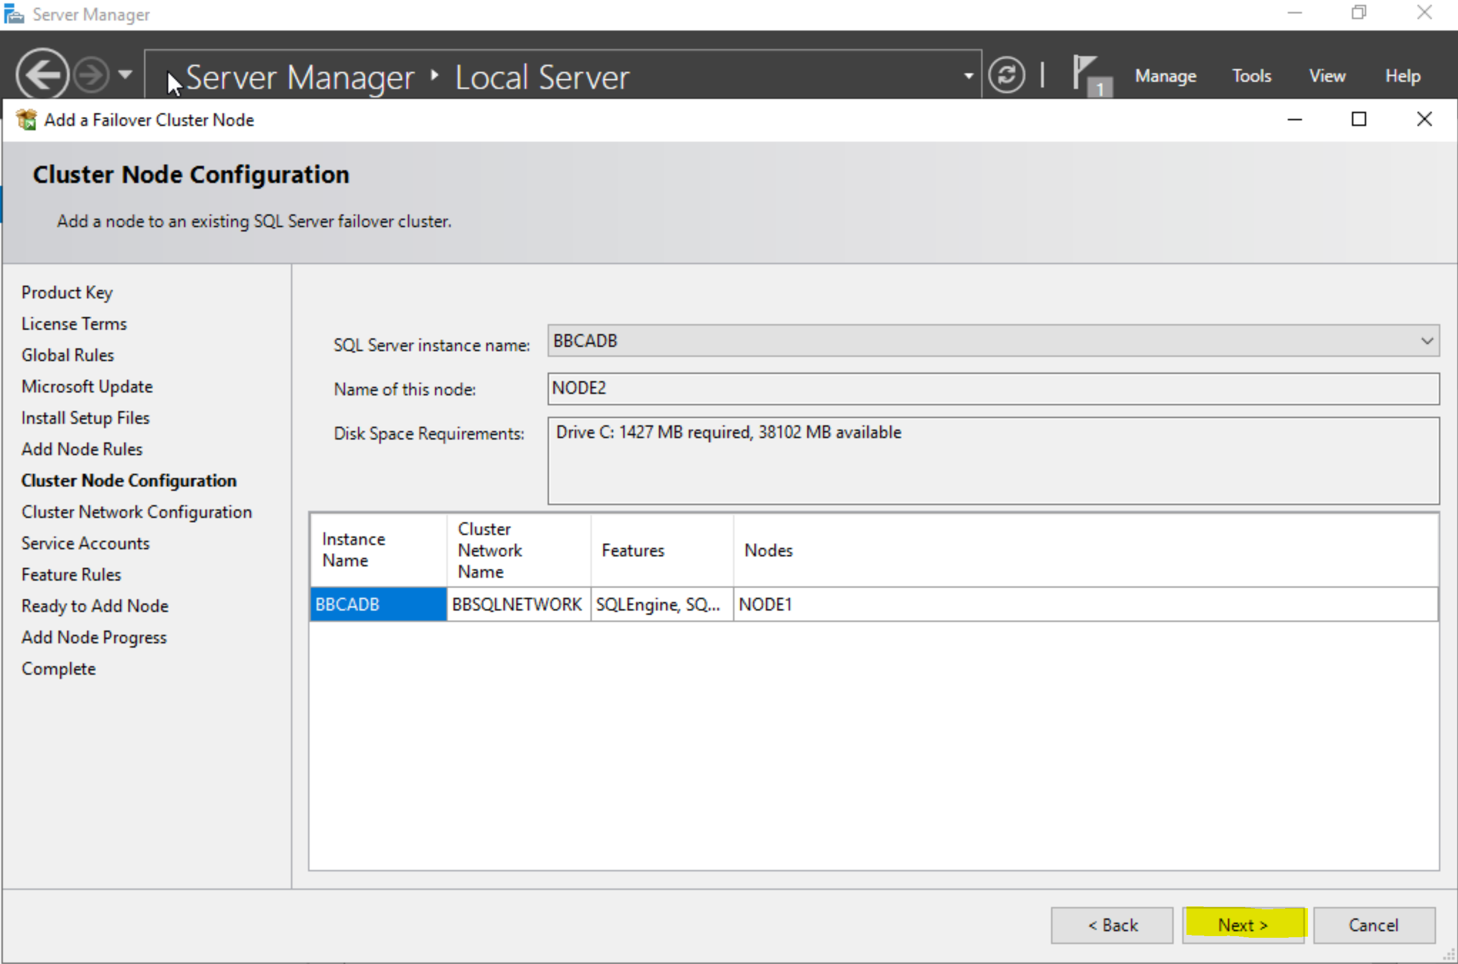
Task: Select Service Accounts step
Action: (x=86, y=543)
